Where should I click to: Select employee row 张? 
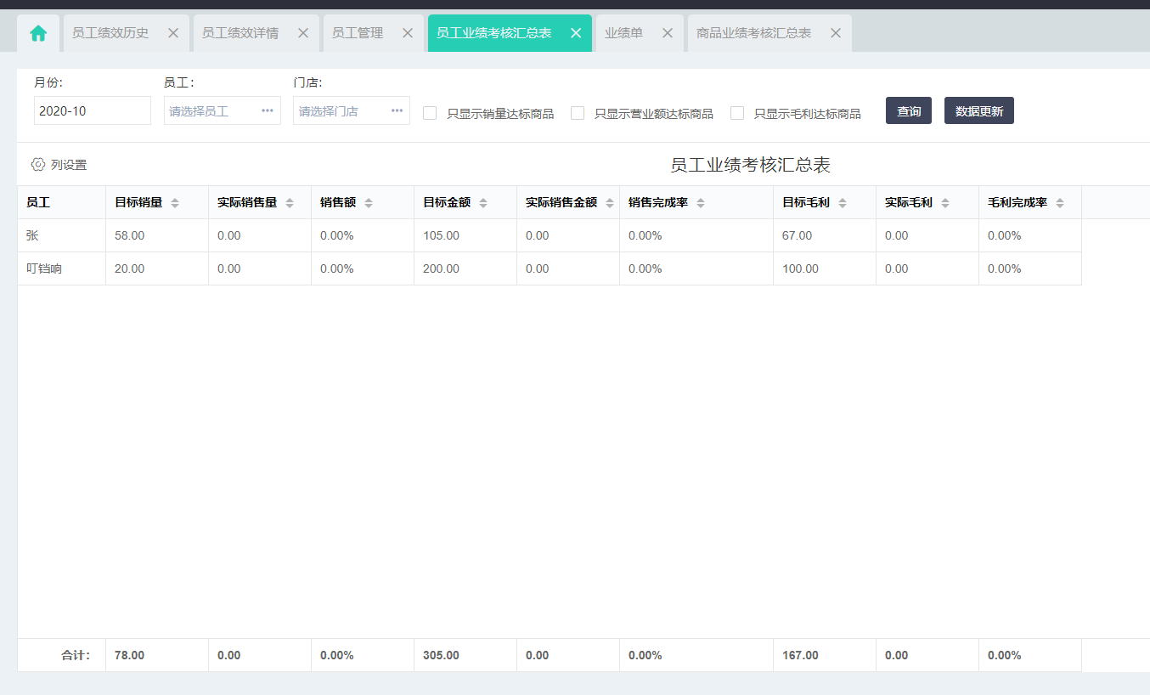click(x=550, y=235)
